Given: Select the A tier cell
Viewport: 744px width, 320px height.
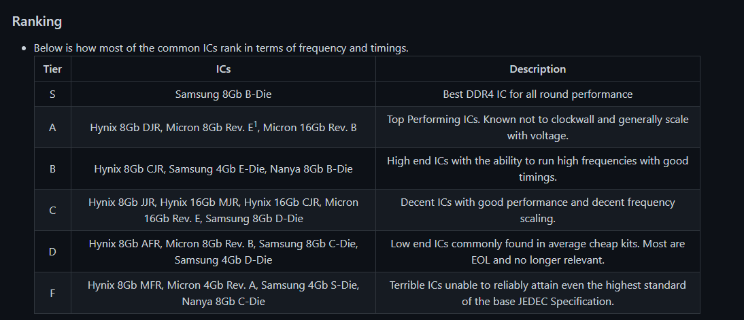Looking at the screenshot, I should click(52, 127).
